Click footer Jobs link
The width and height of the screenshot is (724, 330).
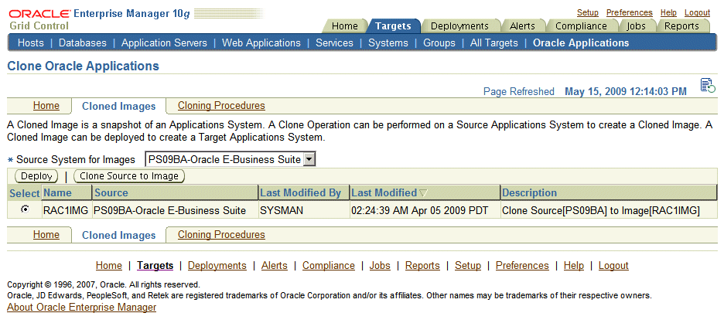point(380,265)
